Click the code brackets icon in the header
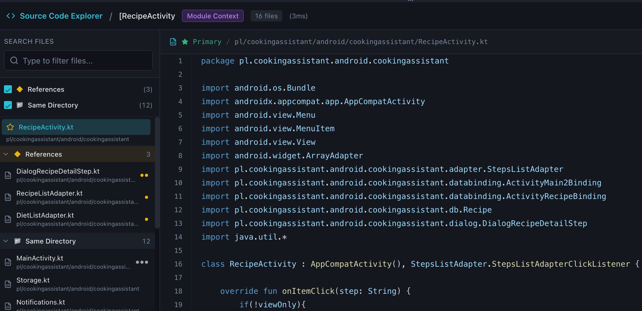 (11, 16)
